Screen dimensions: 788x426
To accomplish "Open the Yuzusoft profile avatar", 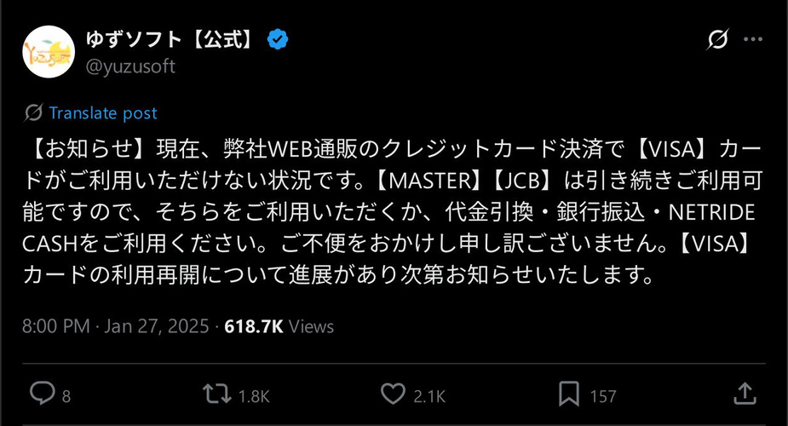I will (x=49, y=52).
